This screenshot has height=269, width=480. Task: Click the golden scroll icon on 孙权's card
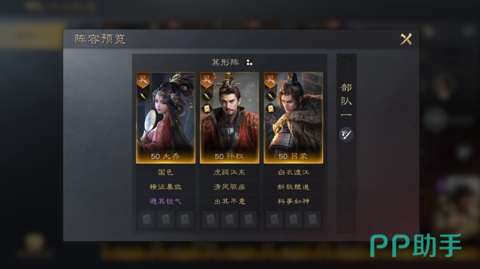207,108
